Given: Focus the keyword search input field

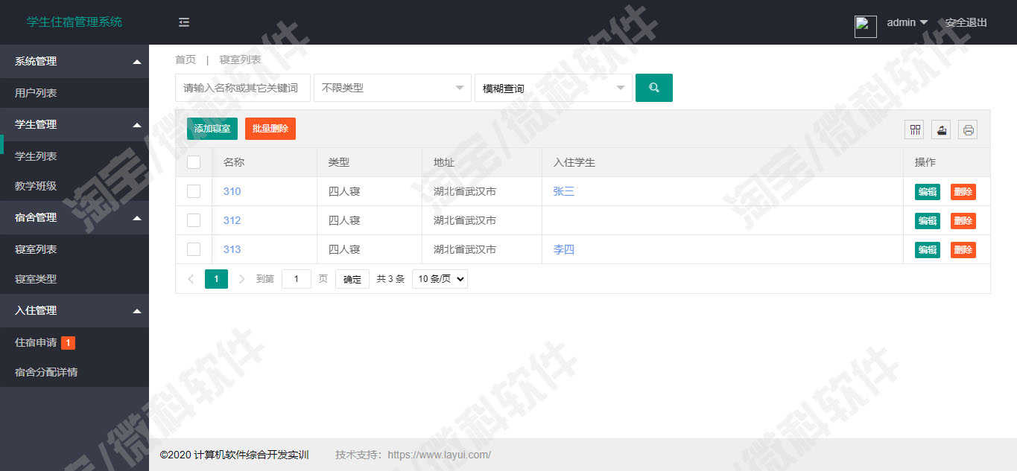Looking at the screenshot, I should (243, 88).
